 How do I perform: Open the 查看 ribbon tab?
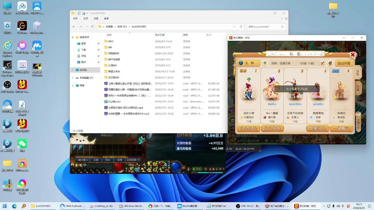106,18
